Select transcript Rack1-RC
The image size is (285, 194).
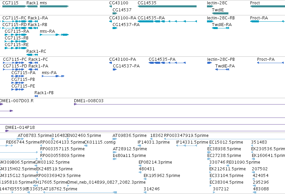pyautogui.click(x=32, y=55)
